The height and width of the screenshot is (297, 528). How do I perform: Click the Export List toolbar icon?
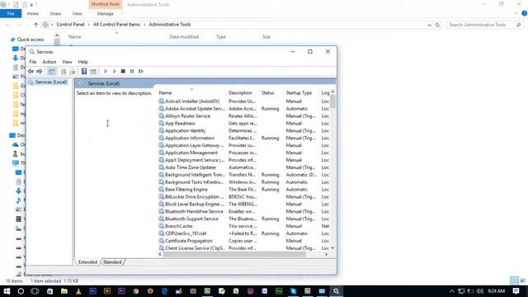click(x=72, y=72)
